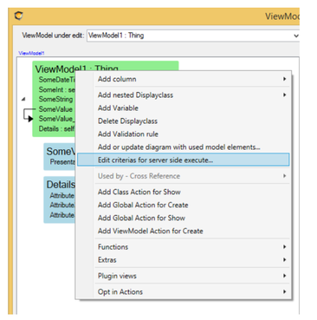Open the ViewModel under edit dropdown arrow
Viewport: 317px width, 320px height.
[296, 36]
